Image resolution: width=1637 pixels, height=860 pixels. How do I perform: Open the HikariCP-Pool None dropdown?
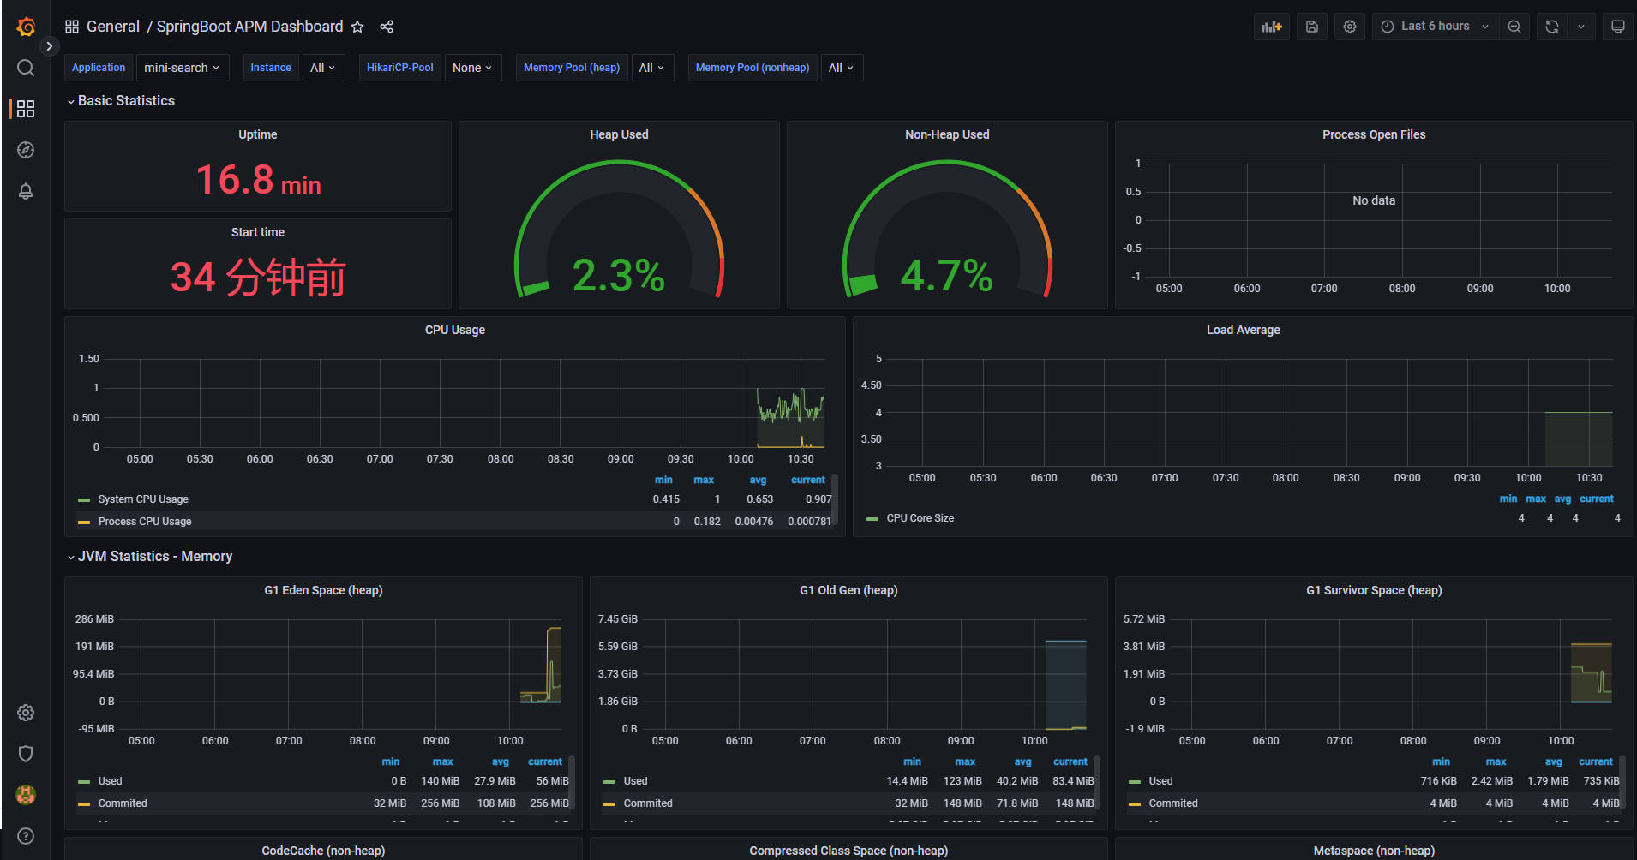[x=473, y=68]
